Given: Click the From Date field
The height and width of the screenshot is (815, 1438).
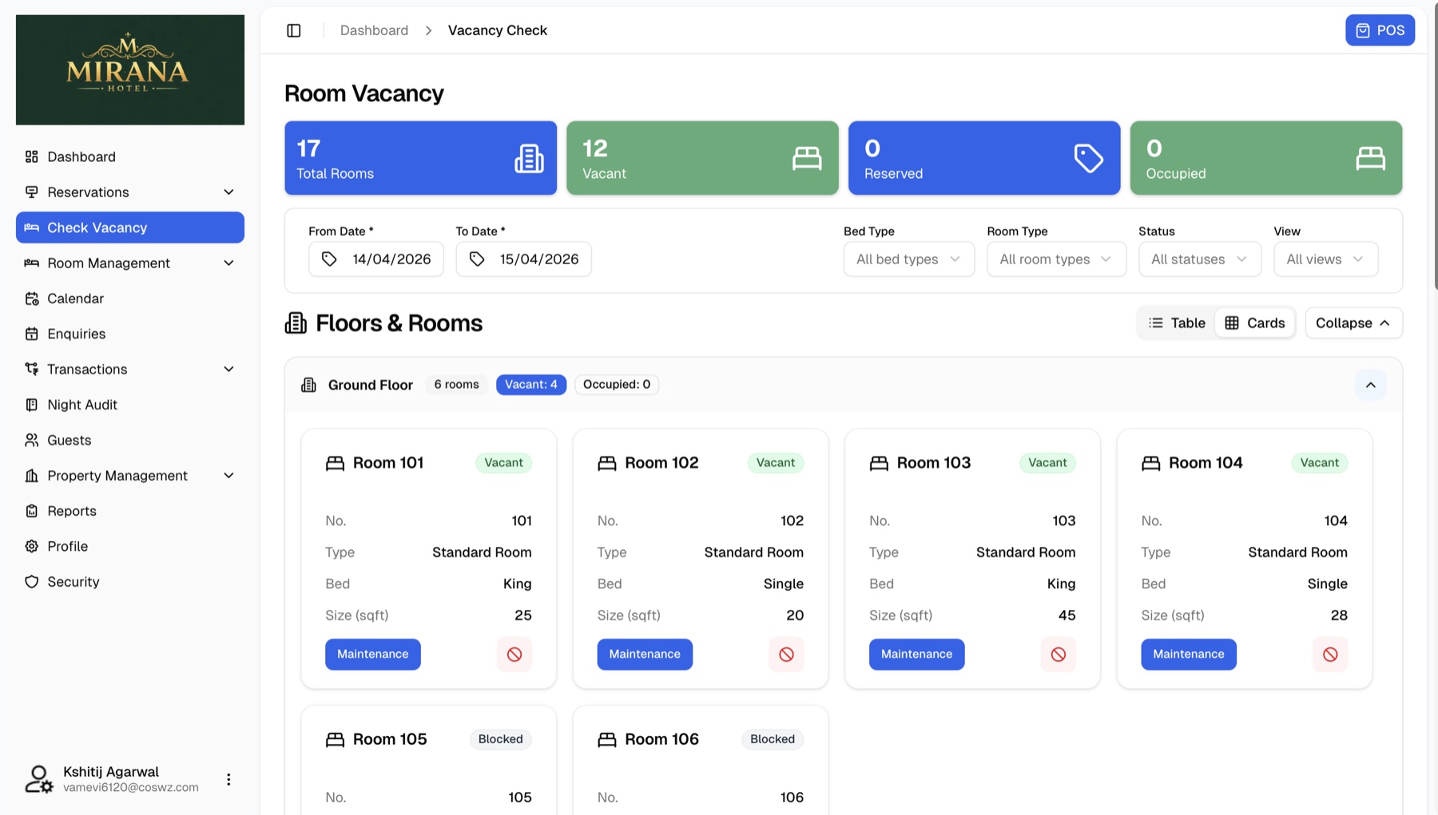Looking at the screenshot, I should click(376, 259).
